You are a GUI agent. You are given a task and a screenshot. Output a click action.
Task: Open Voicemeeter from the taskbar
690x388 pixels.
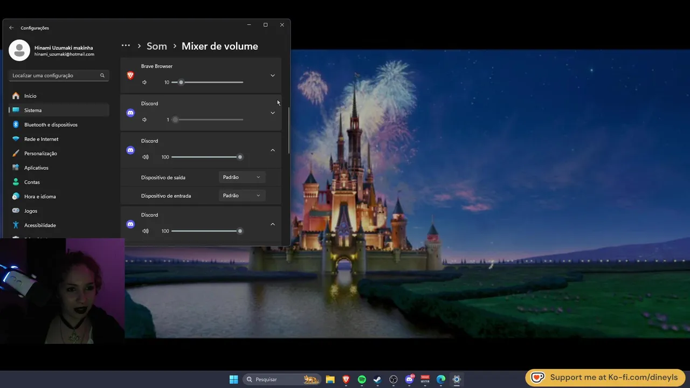click(x=425, y=379)
